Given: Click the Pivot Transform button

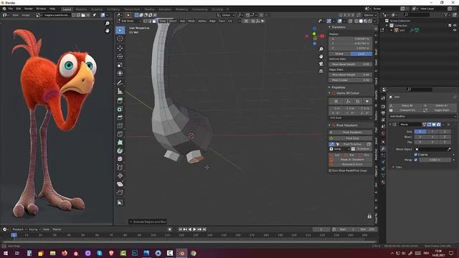Looking at the screenshot, I should click(x=350, y=132).
